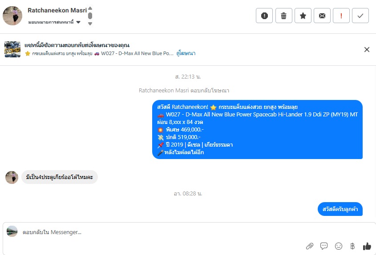This screenshot has height=255, width=376.
Task: Click sender avatar beside มีเป็น4ประตู message
Action: point(12,177)
